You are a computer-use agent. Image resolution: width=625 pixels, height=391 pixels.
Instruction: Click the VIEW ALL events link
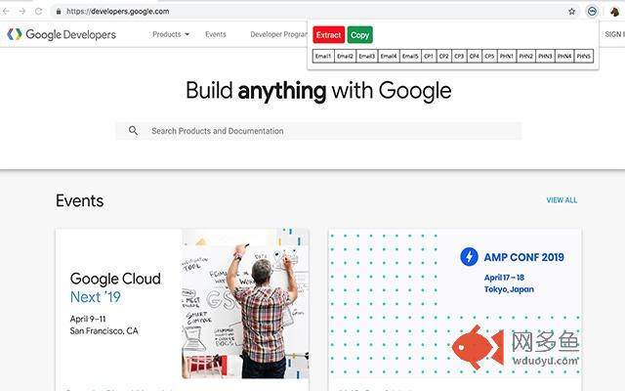pyautogui.click(x=562, y=200)
